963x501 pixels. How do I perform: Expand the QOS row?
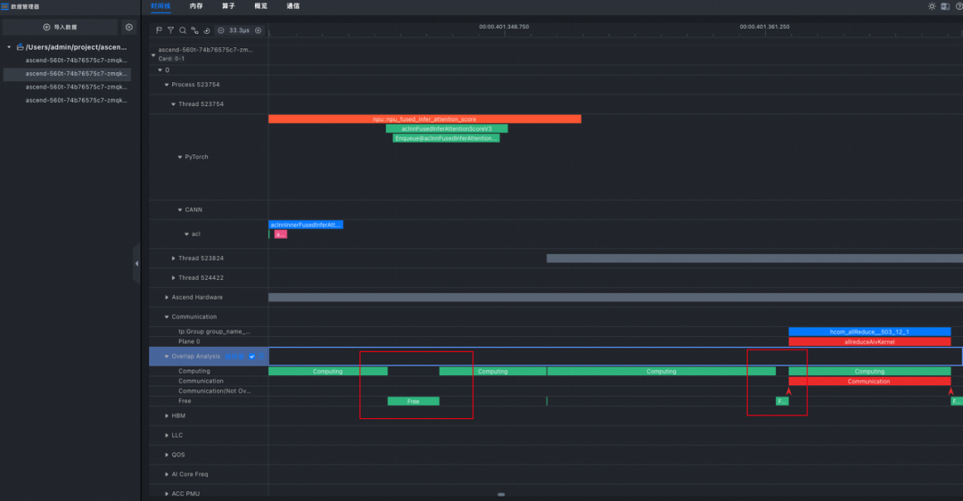pyautogui.click(x=167, y=455)
